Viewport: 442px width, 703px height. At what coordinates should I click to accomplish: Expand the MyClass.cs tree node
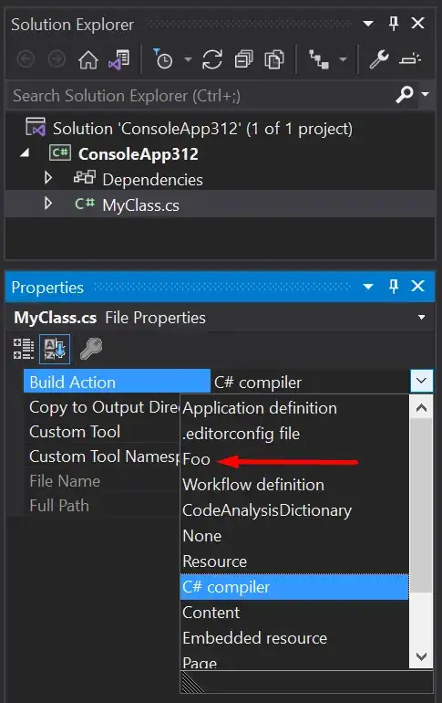click(x=48, y=204)
